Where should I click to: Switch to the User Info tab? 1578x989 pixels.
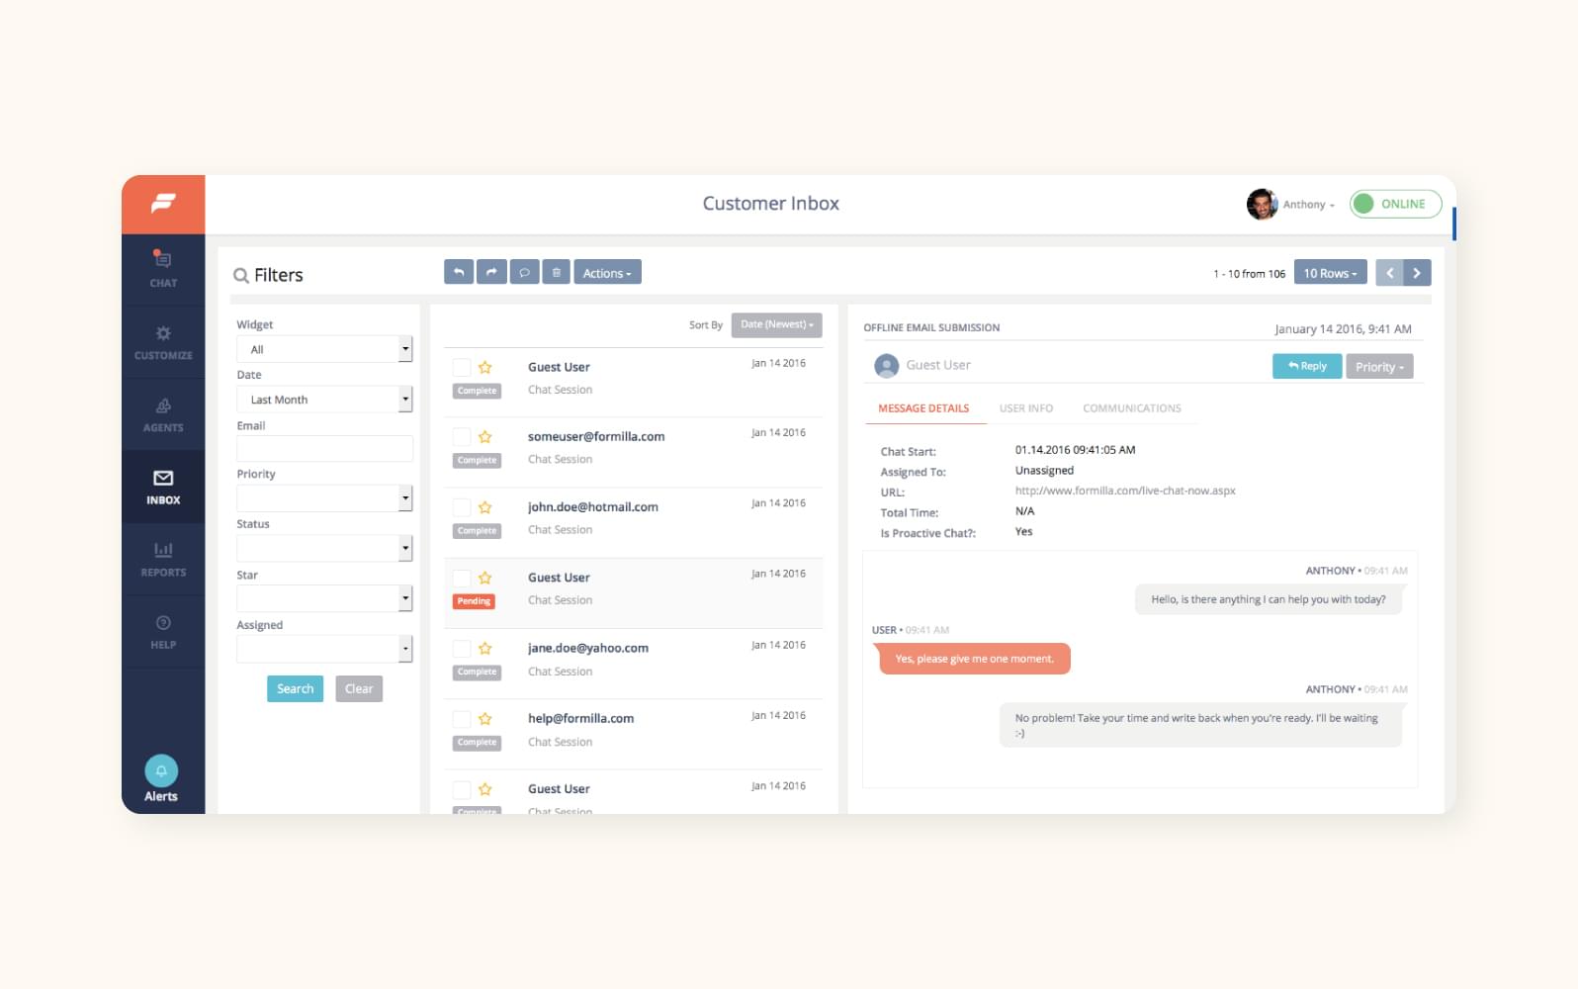1026,408
